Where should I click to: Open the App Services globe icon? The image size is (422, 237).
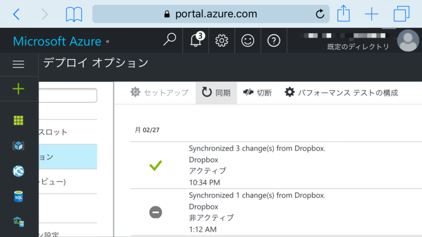pyautogui.click(x=18, y=171)
